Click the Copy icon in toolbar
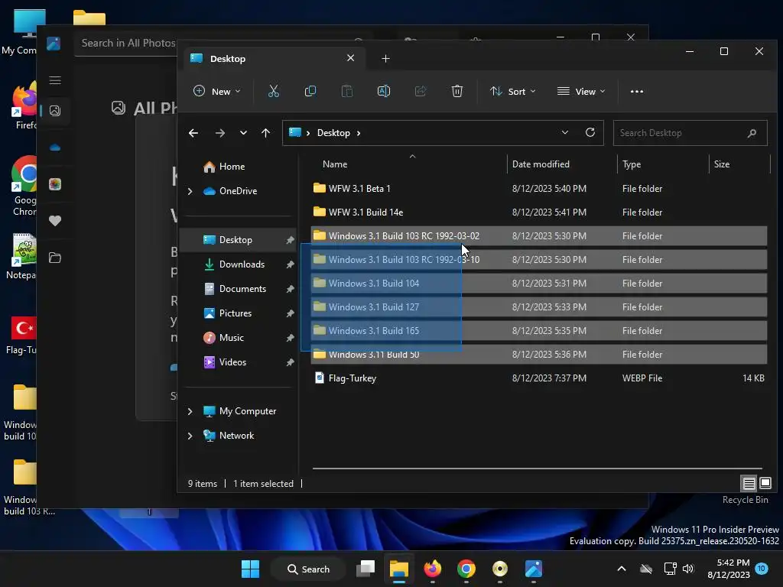 [310, 92]
